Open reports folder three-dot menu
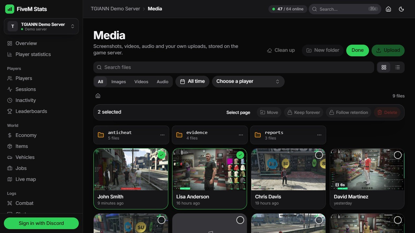 [319, 135]
